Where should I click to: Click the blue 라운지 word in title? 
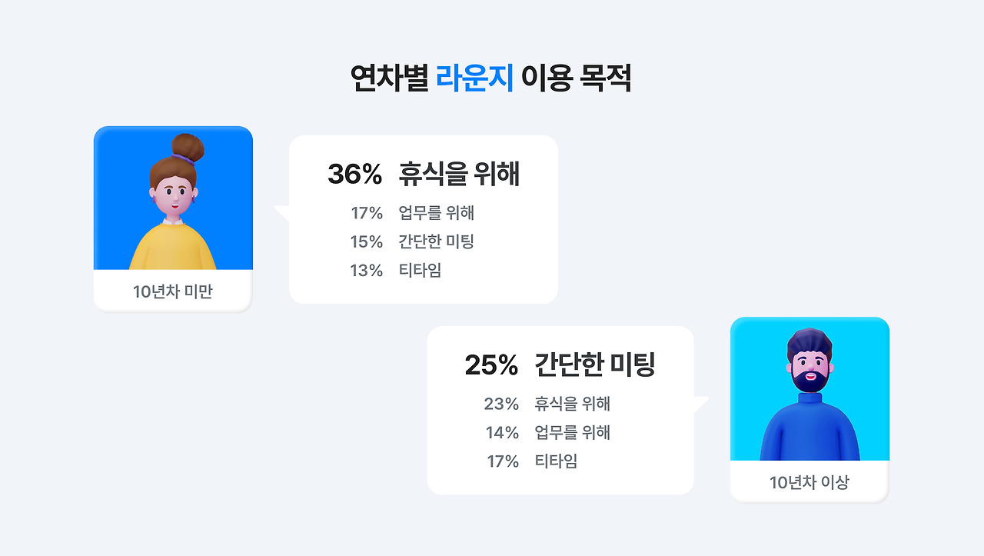click(474, 78)
